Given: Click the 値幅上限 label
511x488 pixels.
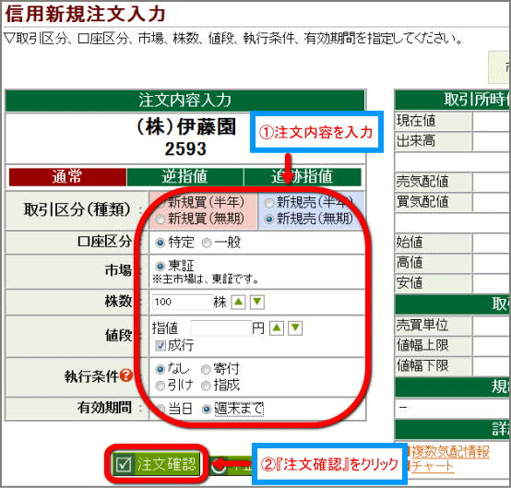Looking at the screenshot, I should coord(422,345).
